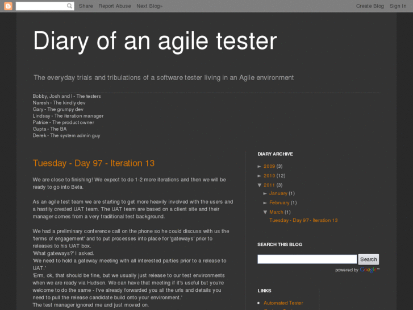Click text 'Gary - The grumpy dev'
The image size is (413, 310).
[x=58, y=109]
